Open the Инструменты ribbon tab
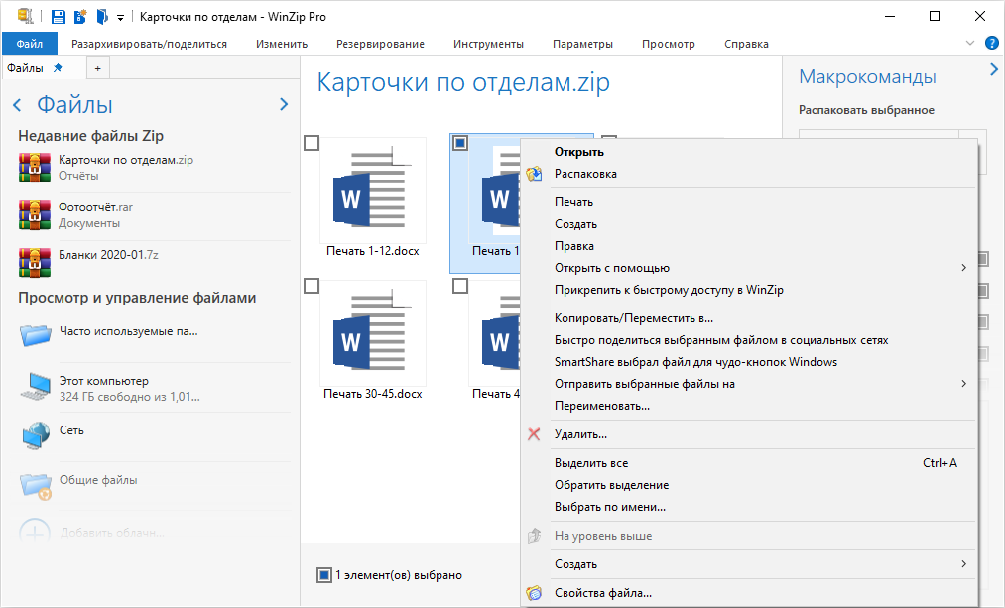 click(488, 44)
